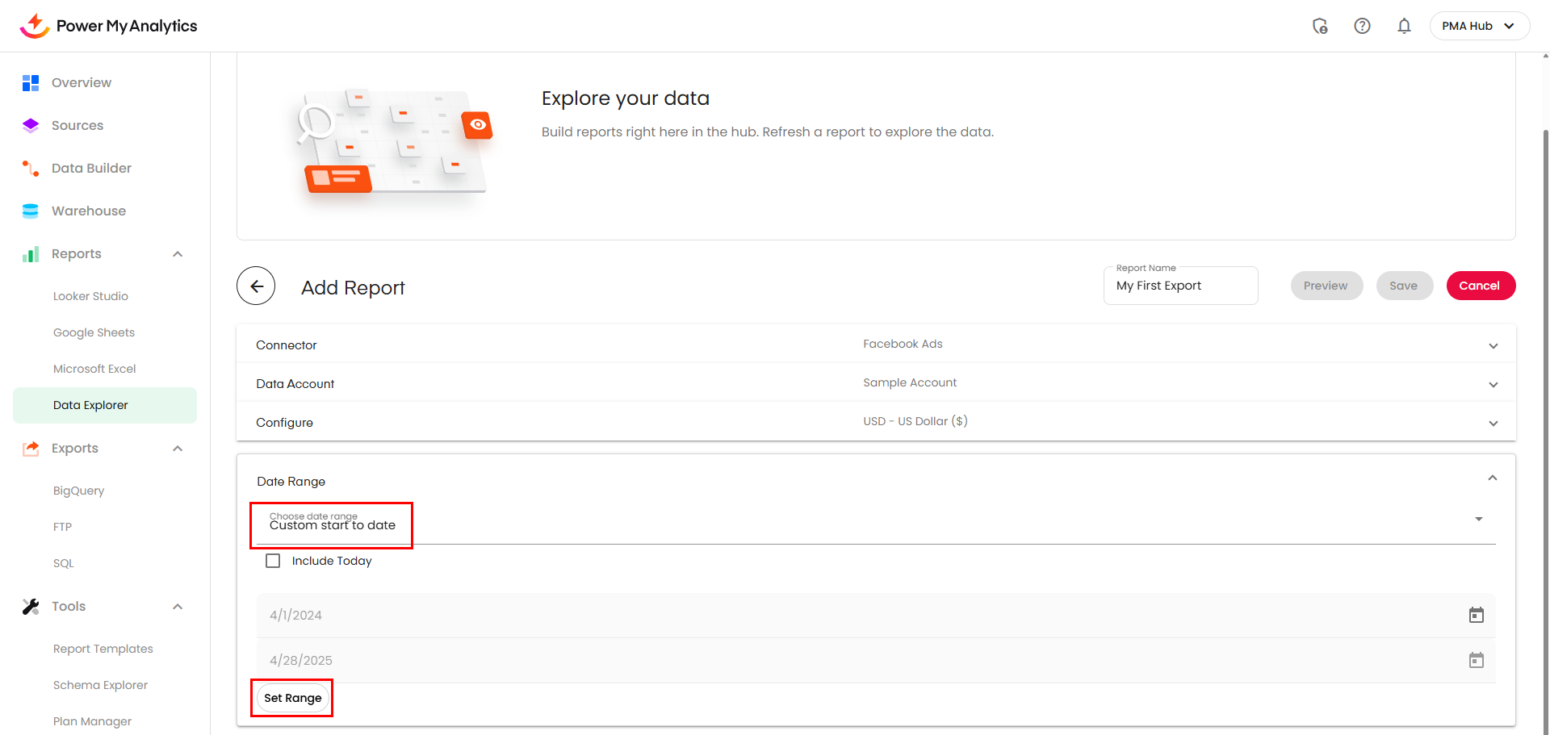Open the help question mark icon
Image resolution: width=1550 pixels, height=735 pixels.
click(1362, 26)
